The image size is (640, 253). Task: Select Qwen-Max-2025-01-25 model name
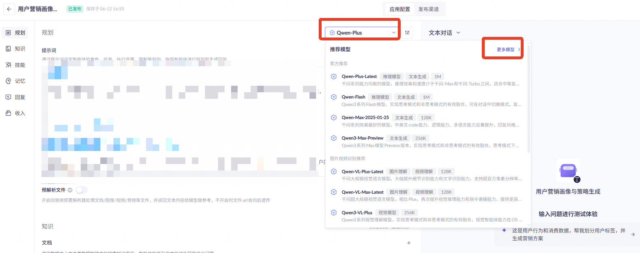click(x=365, y=117)
